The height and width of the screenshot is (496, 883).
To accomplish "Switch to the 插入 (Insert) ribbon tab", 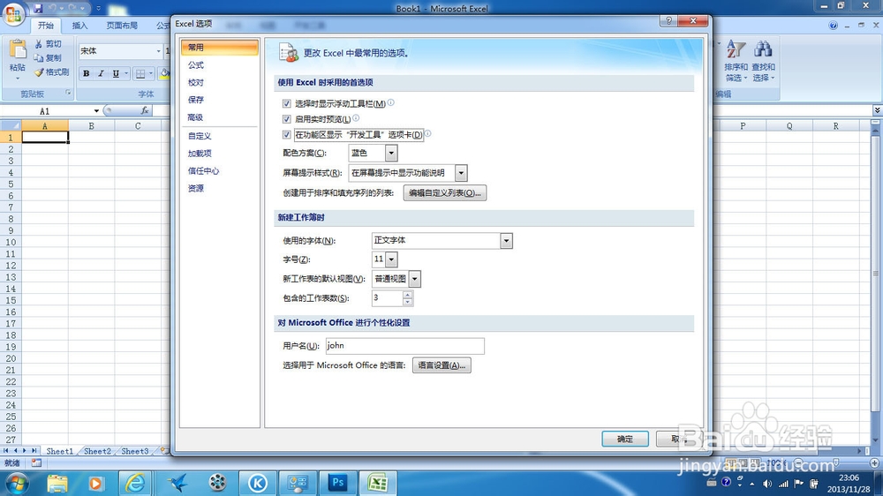I will [x=80, y=26].
